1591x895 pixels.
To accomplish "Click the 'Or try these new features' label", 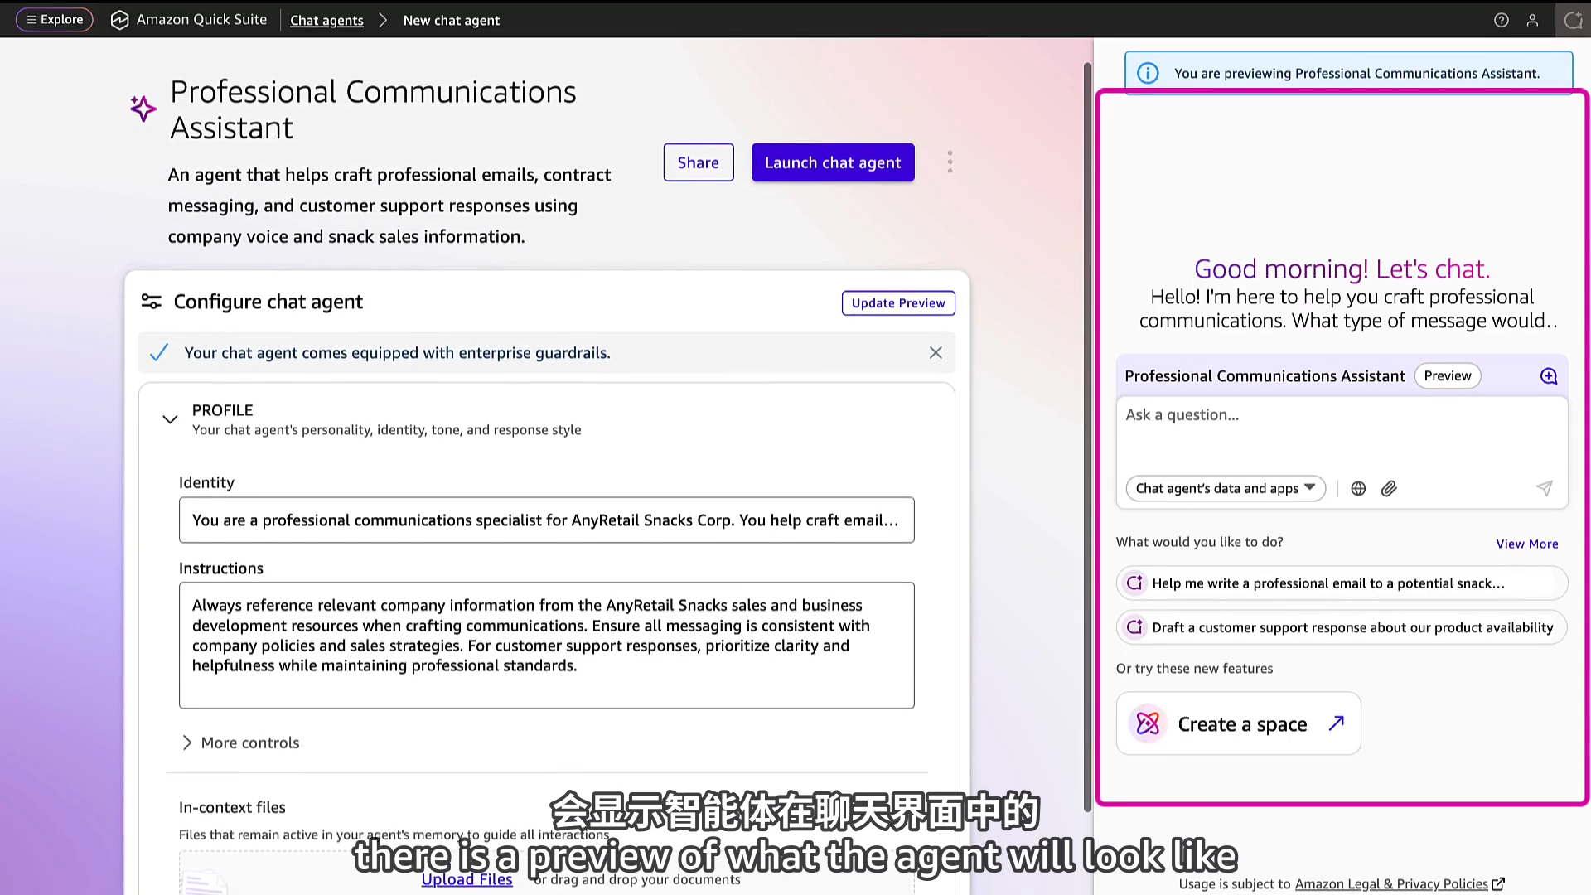I will tap(1194, 669).
